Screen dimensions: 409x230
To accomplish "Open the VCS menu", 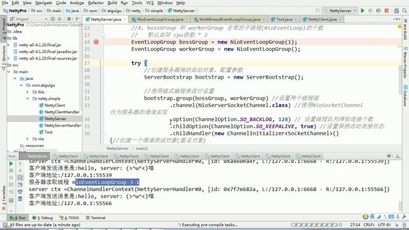I will (x=150, y=3).
